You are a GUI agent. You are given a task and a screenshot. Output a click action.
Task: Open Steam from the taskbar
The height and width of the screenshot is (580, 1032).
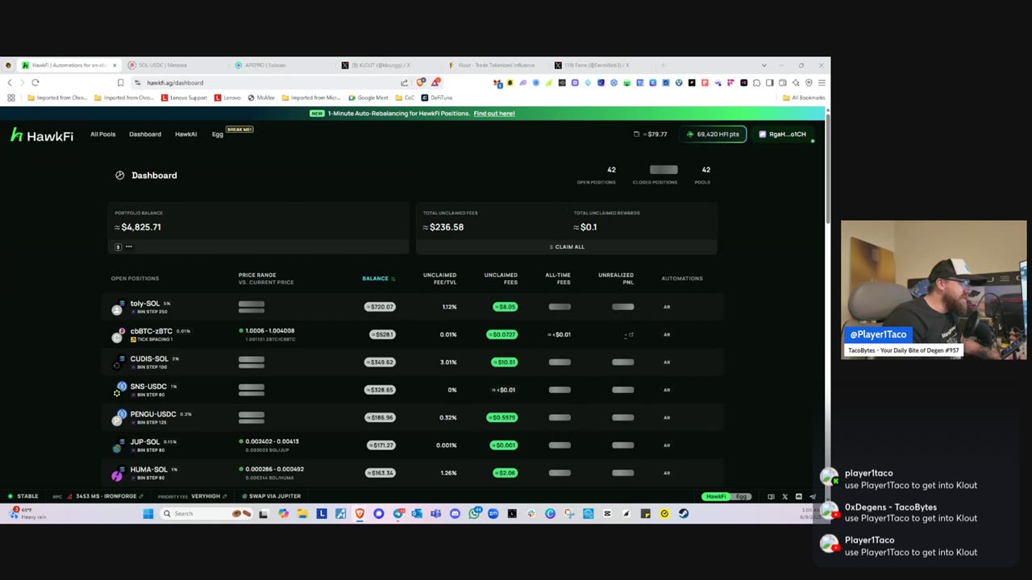pos(684,514)
